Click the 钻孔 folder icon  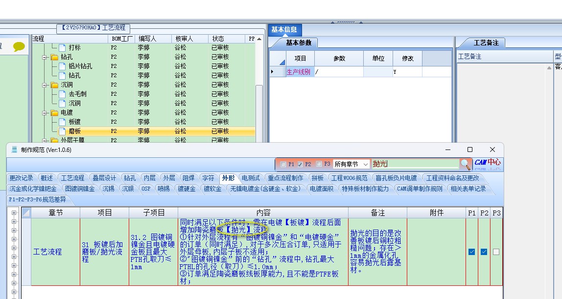(54, 57)
